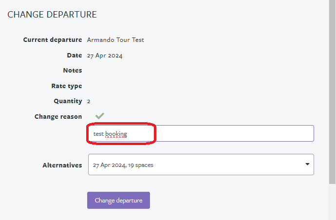Screen dimensions: 336x220
Task: Click the word booking in reason field
Action: coord(116,134)
